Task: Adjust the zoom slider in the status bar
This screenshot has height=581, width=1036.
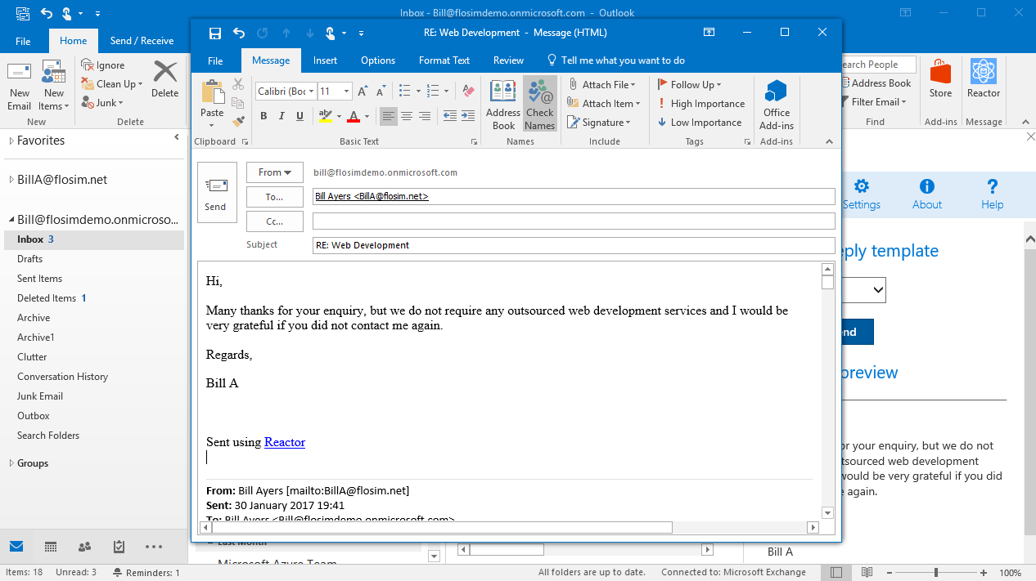Action: (x=936, y=573)
